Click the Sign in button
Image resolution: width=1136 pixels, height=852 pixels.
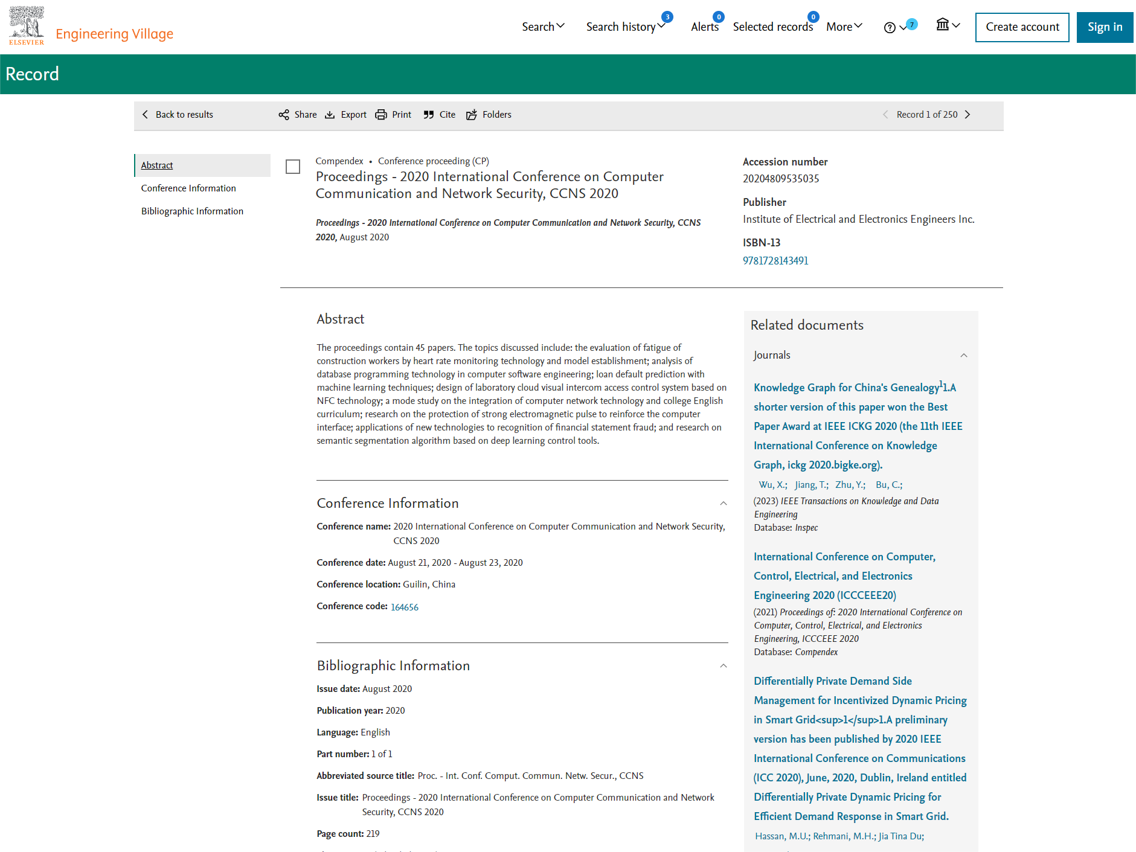tap(1105, 27)
